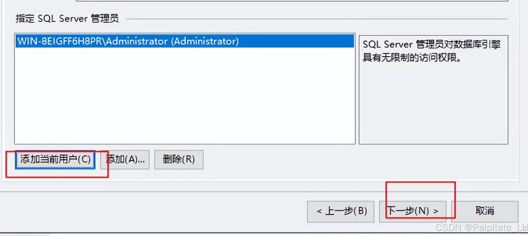Open the 添加(A)... dialog to add an account

[125, 159]
